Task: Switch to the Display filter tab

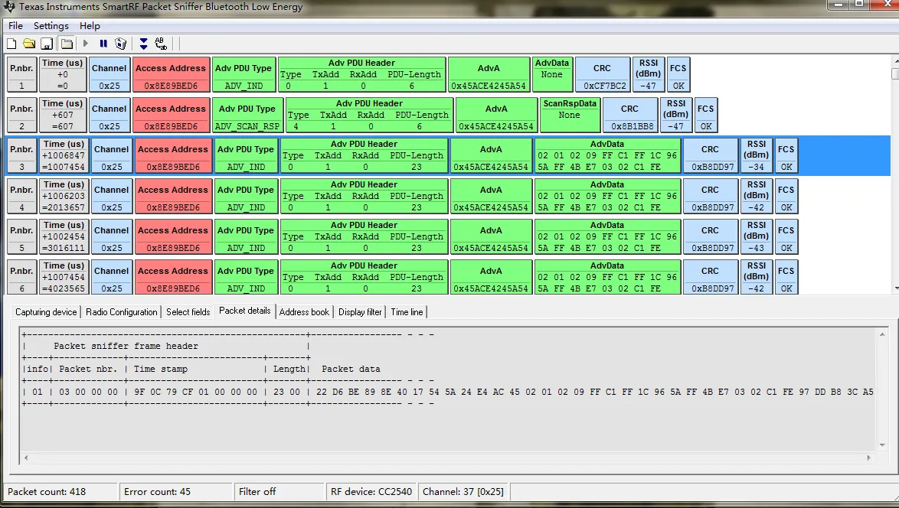Action: [x=360, y=312]
